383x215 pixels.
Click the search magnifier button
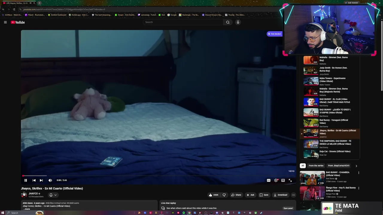[x=228, y=22]
